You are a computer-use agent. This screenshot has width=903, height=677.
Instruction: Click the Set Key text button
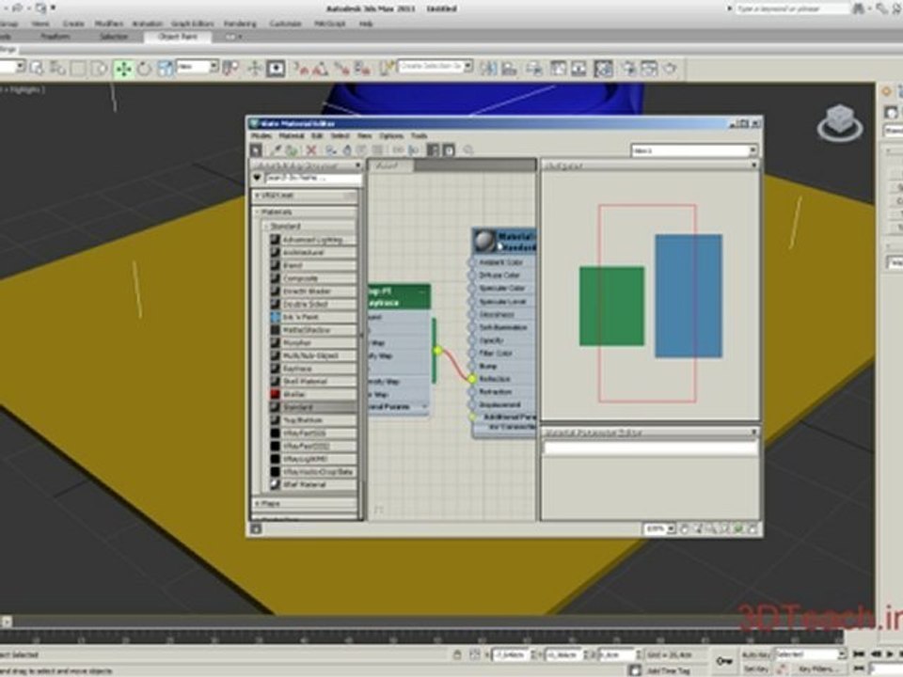(x=755, y=669)
